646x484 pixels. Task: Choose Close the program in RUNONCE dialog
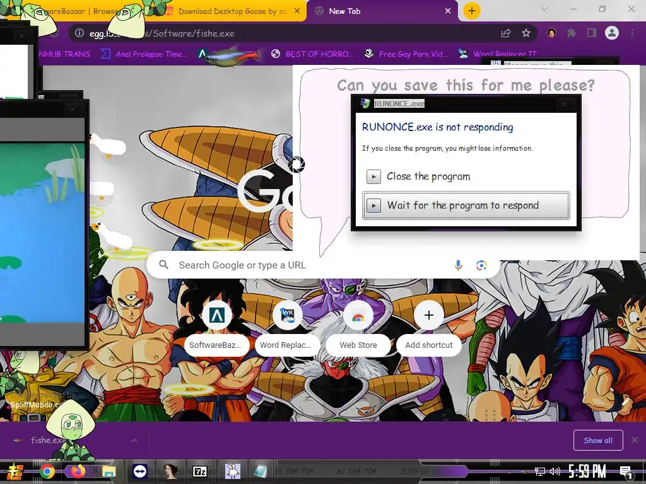[x=466, y=176]
